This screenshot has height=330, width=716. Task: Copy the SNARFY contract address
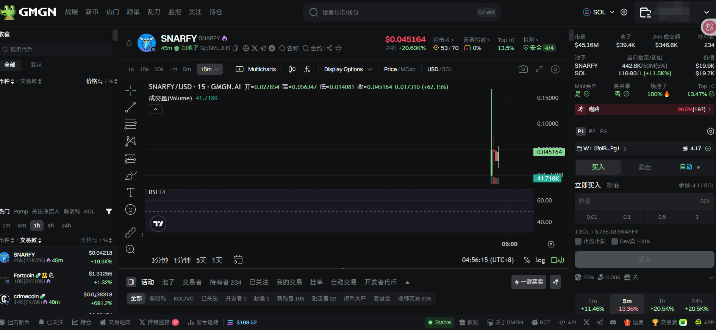pyautogui.click(x=235, y=48)
